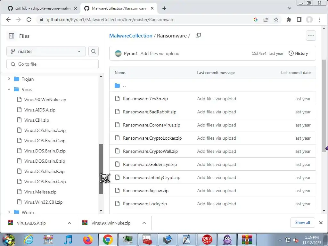
Task: Open the Chrome profile avatar
Action: (309, 20)
